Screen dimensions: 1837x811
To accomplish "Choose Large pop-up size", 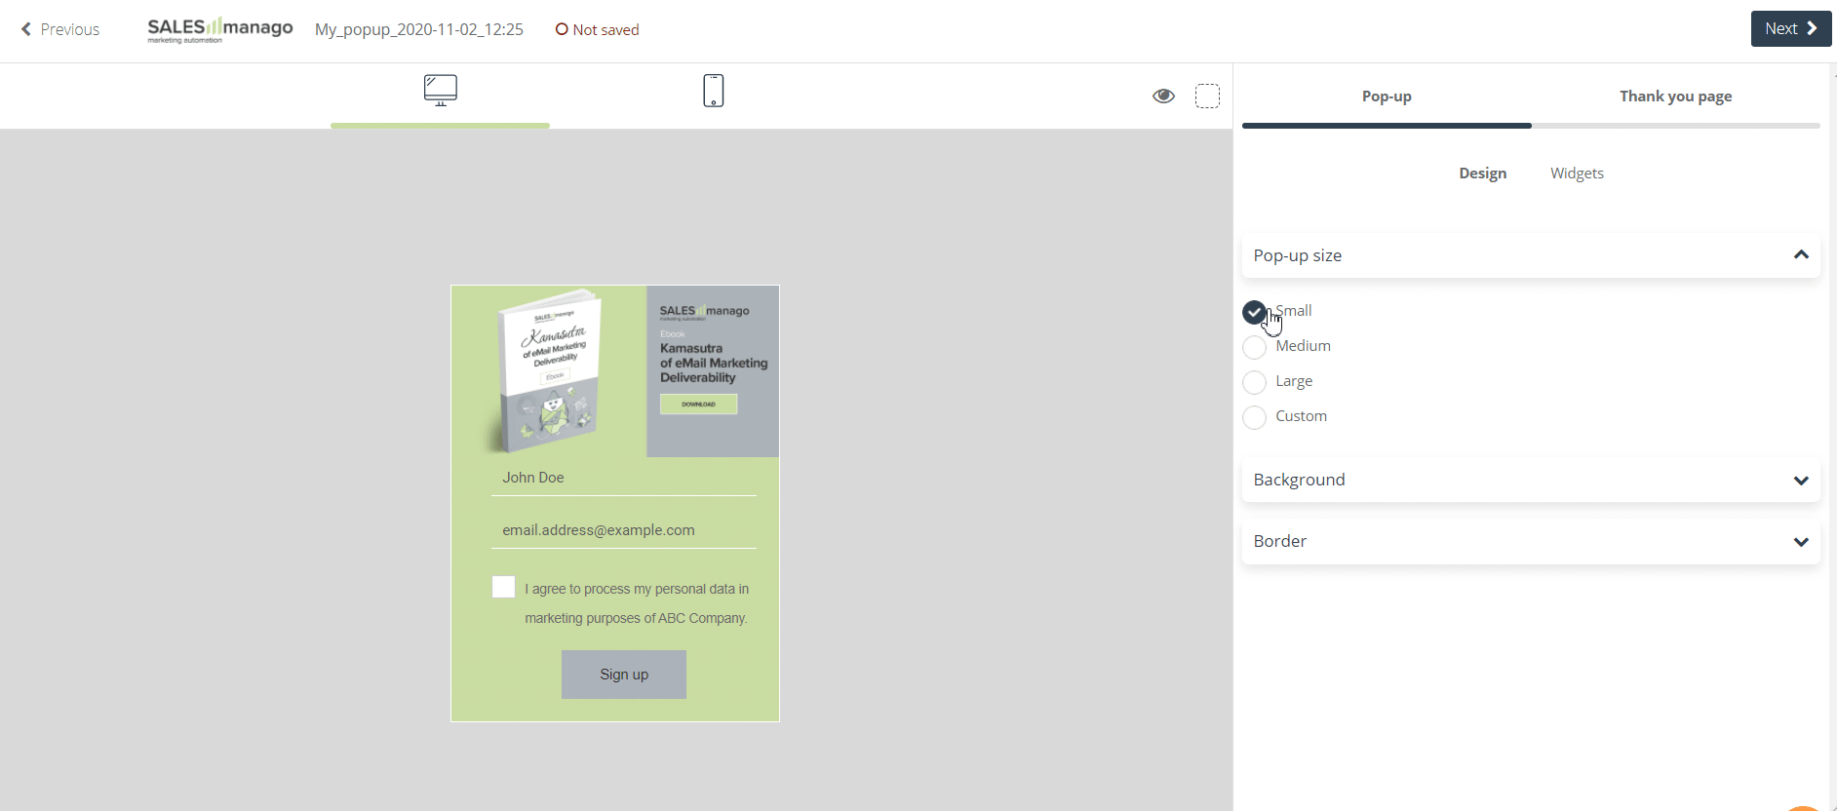I will (1255, 382).
